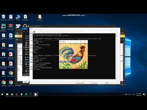Click the 'airplanes' label on the rooster image
The height and width of the screenshot is (110, 147).
coord(66,62)
